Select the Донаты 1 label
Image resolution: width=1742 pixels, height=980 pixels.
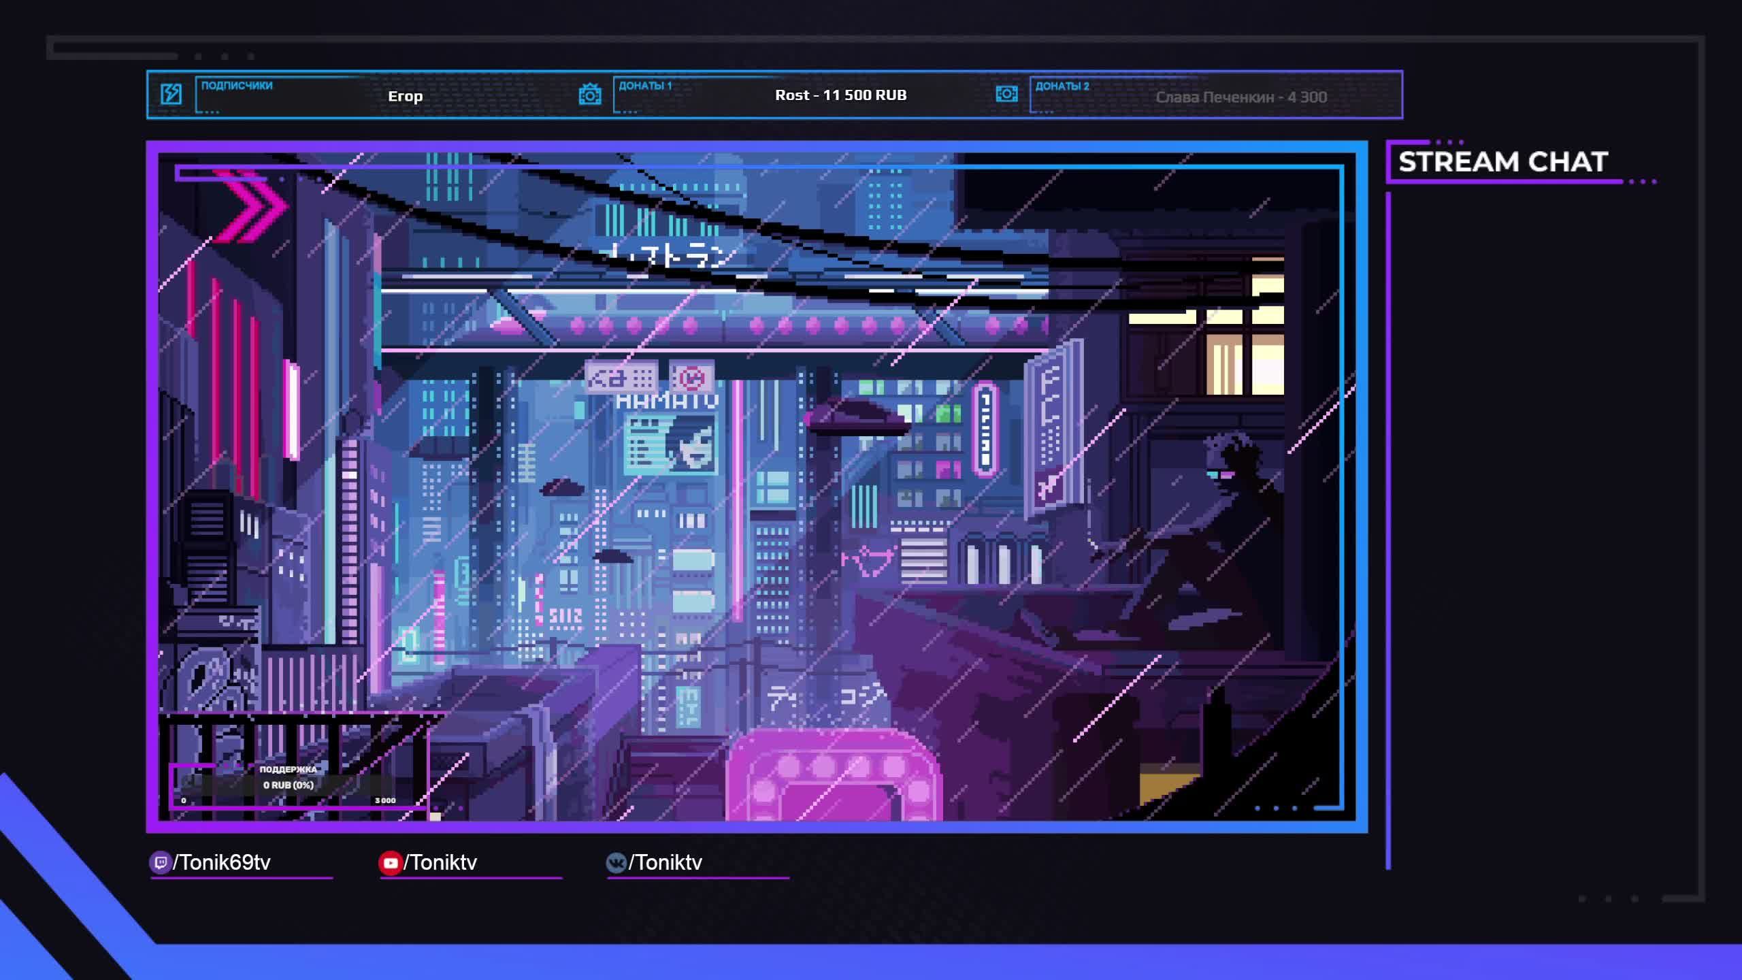pyautogui.click(x=644, y=86)
